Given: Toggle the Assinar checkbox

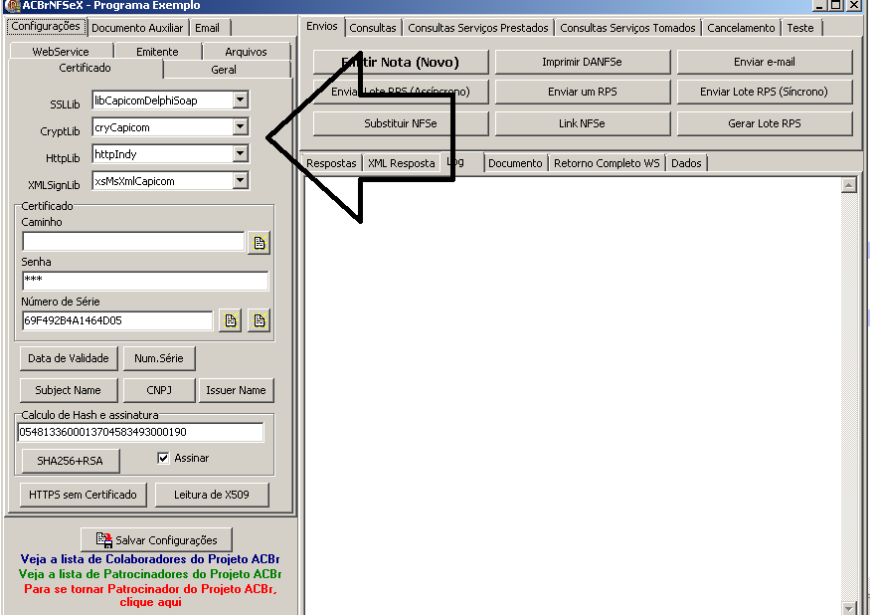Looking at the screenshot, I should (163, 458).
